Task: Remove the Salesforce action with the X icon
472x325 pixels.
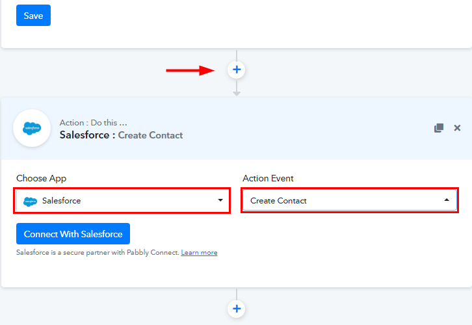Action: coord(457,128)
